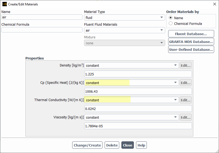Click the Name input field
219x153 pixels.
(x=42, y=17)
